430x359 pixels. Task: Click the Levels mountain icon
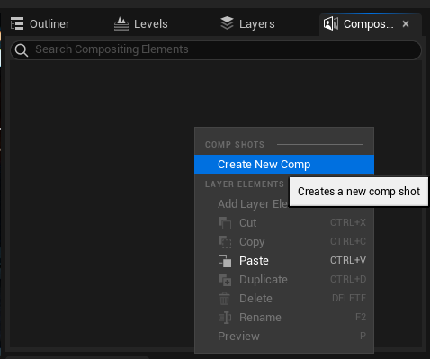point(121,23)
